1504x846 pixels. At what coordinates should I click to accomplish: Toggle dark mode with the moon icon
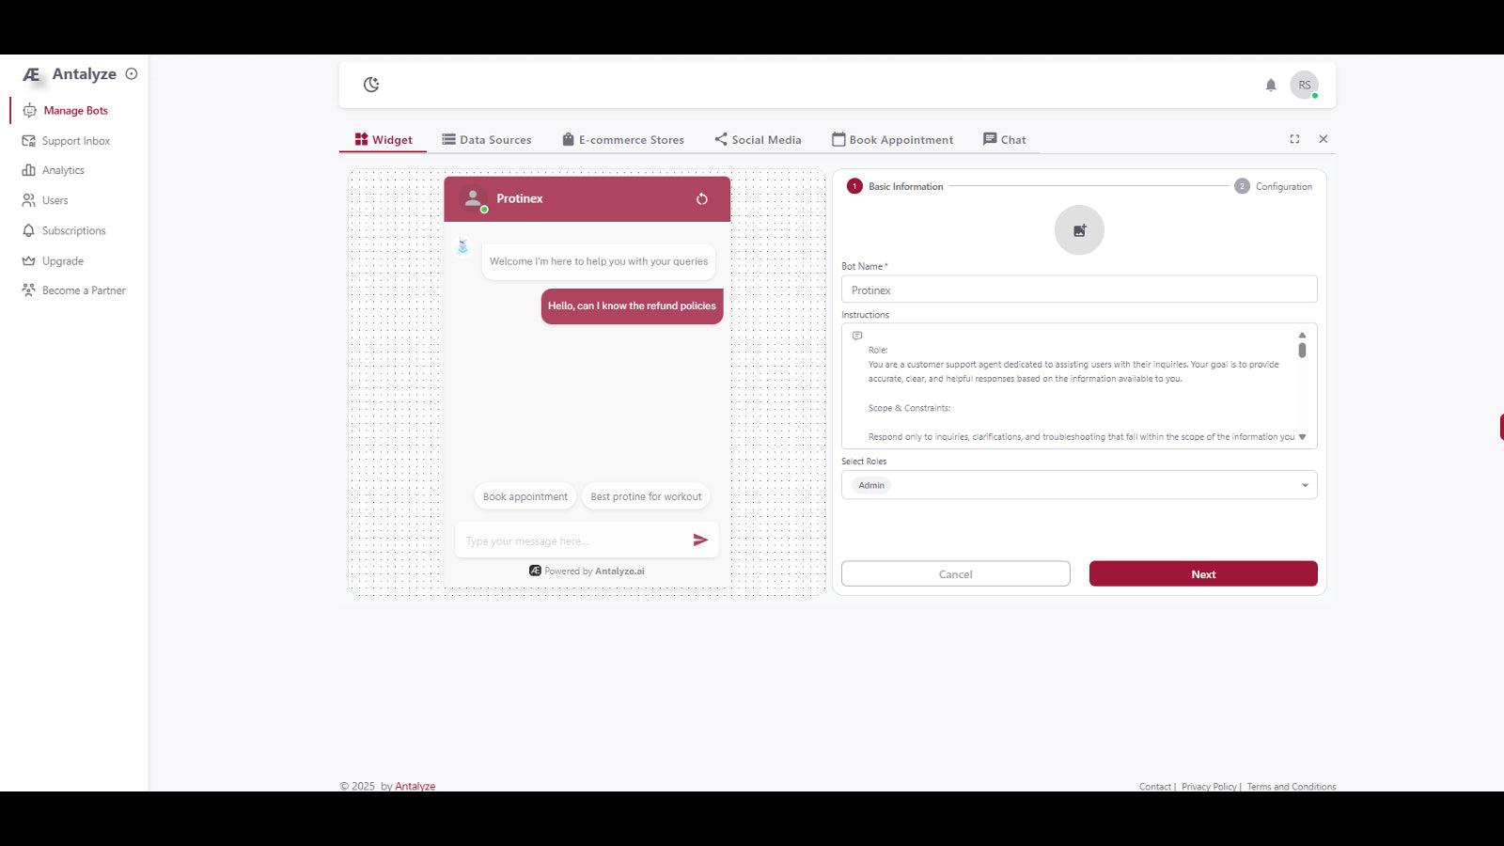[x=371, y=84]
